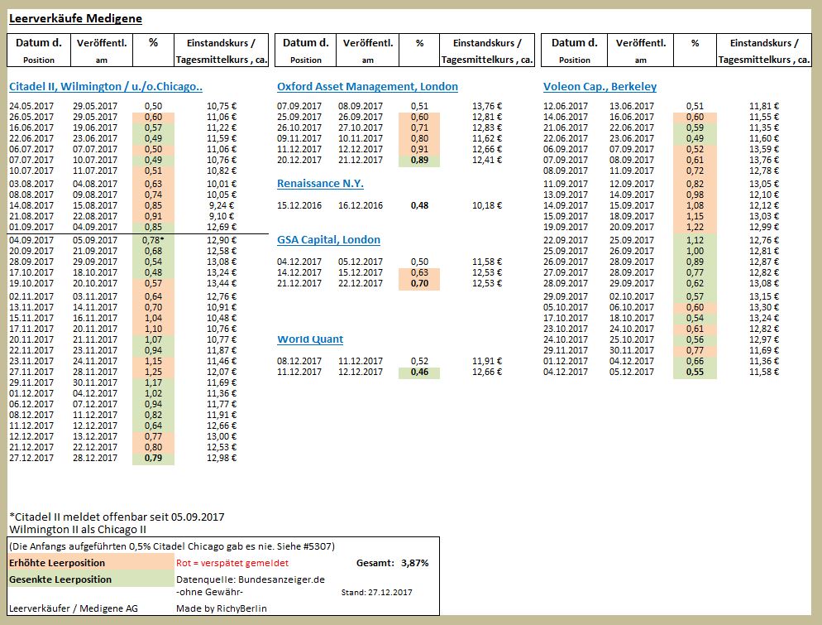This screenshot has width=822, height=625.
Task: Click the % column header above Voleon
Action: click(x=695, y=48)
